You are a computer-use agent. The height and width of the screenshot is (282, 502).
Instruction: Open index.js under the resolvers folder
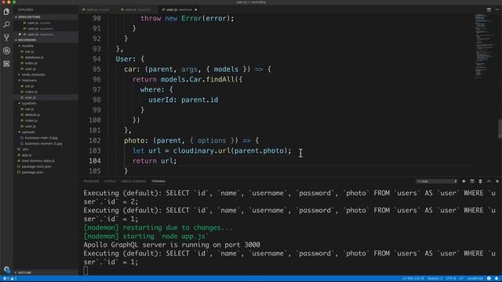pos(31,92)
